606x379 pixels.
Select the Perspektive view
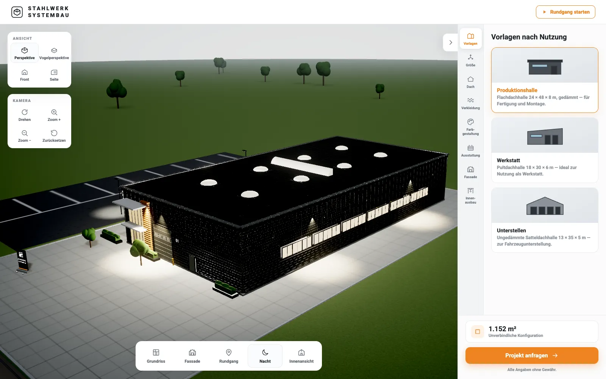pos(25,53)
